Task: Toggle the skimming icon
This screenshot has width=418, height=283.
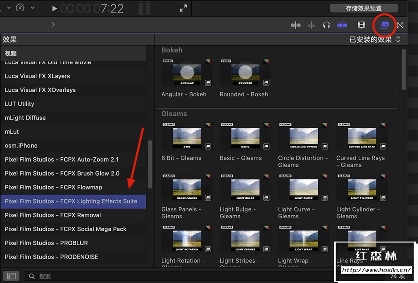Action: (x=295, y=25)
